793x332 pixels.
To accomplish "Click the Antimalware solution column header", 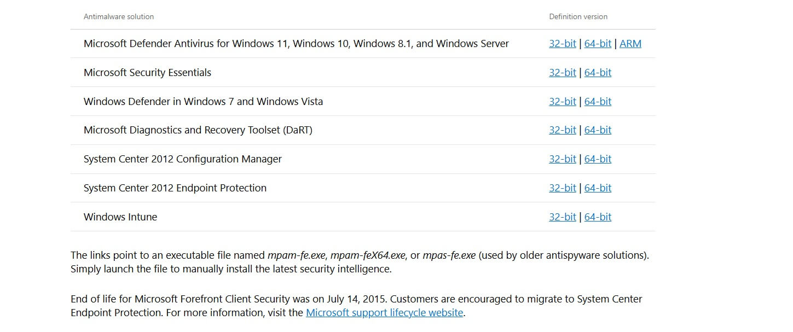I will 118,16.
